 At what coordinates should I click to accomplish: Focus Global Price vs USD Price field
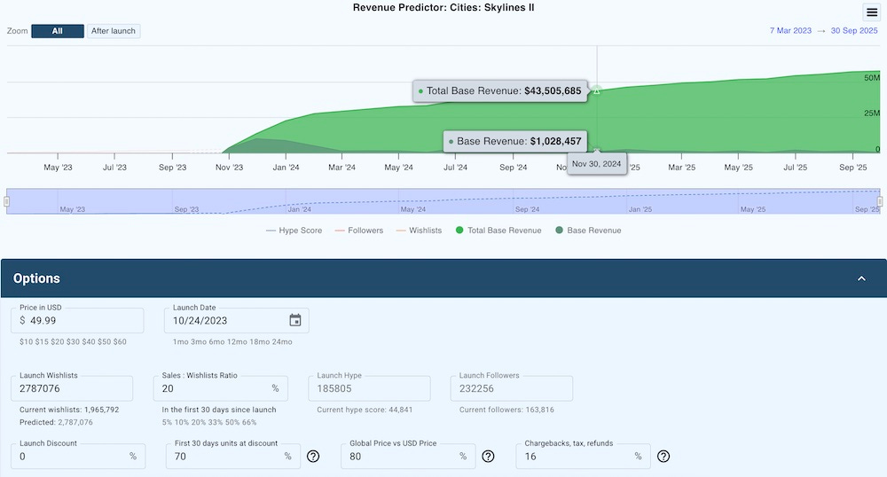408,456
